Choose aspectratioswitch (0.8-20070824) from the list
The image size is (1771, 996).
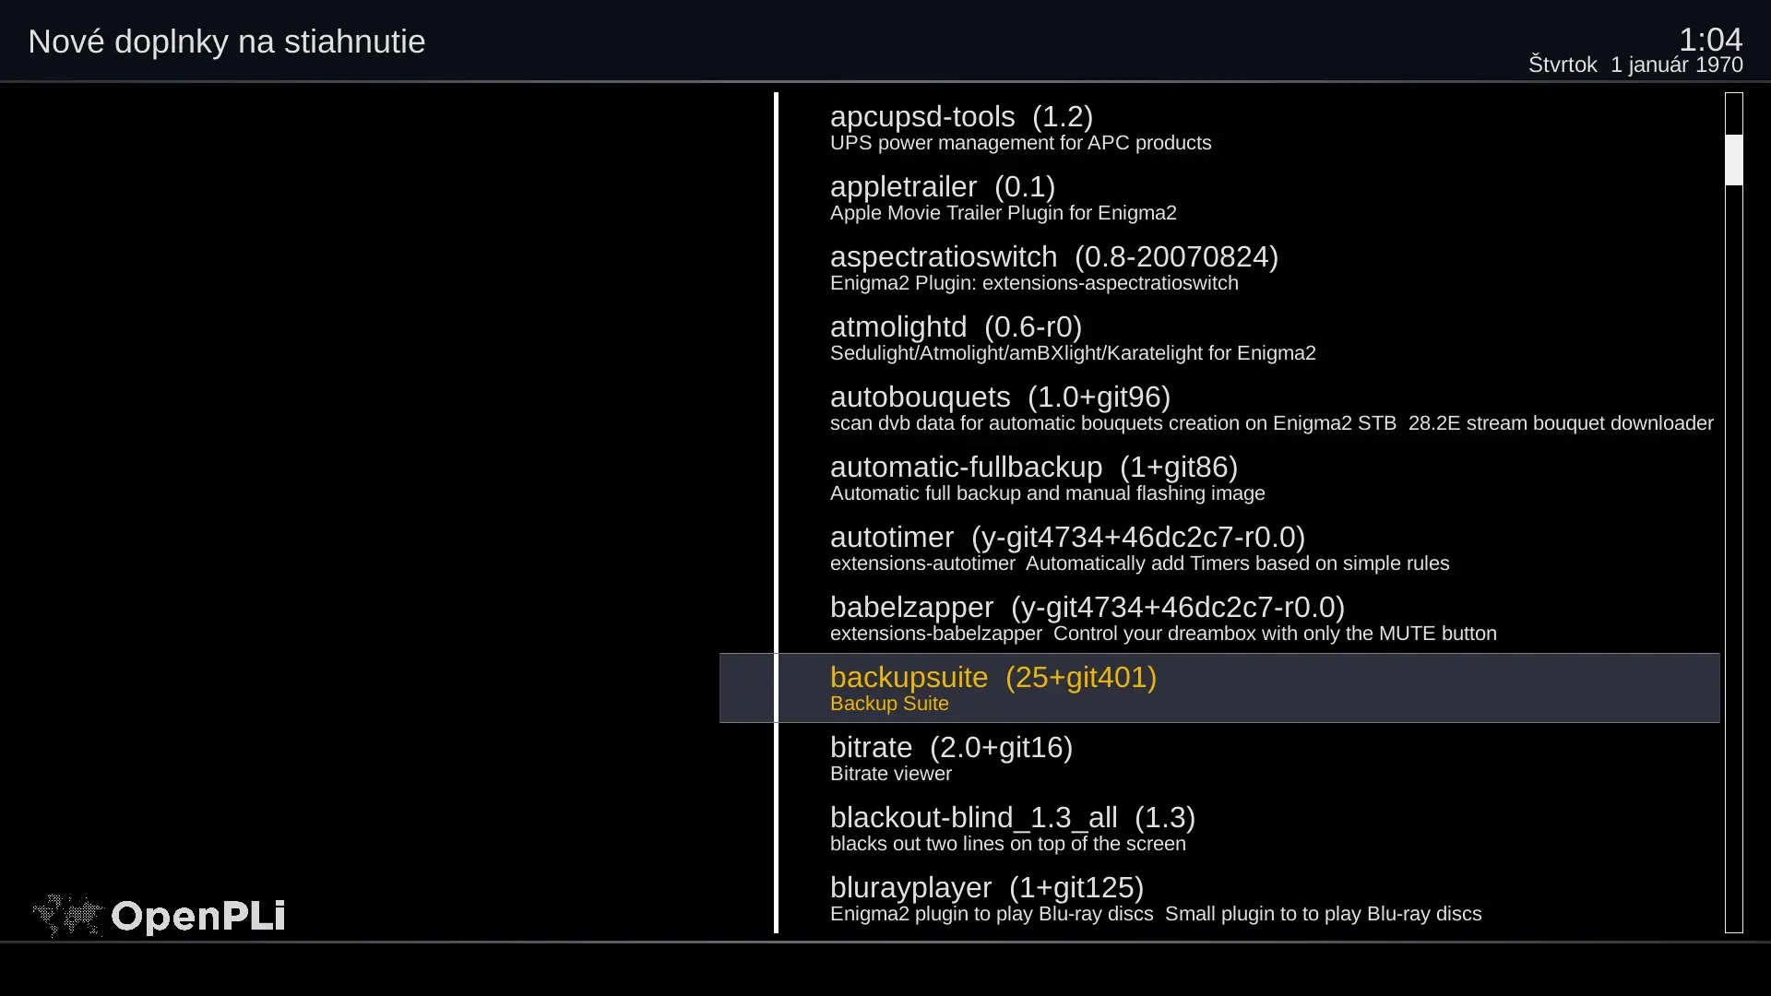(1219, 267)
